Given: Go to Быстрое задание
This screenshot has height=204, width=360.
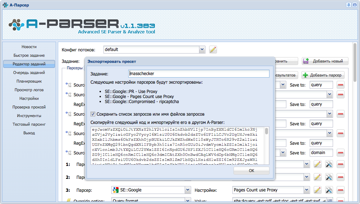Looking at the screenshot, I should tap(29, 56).
